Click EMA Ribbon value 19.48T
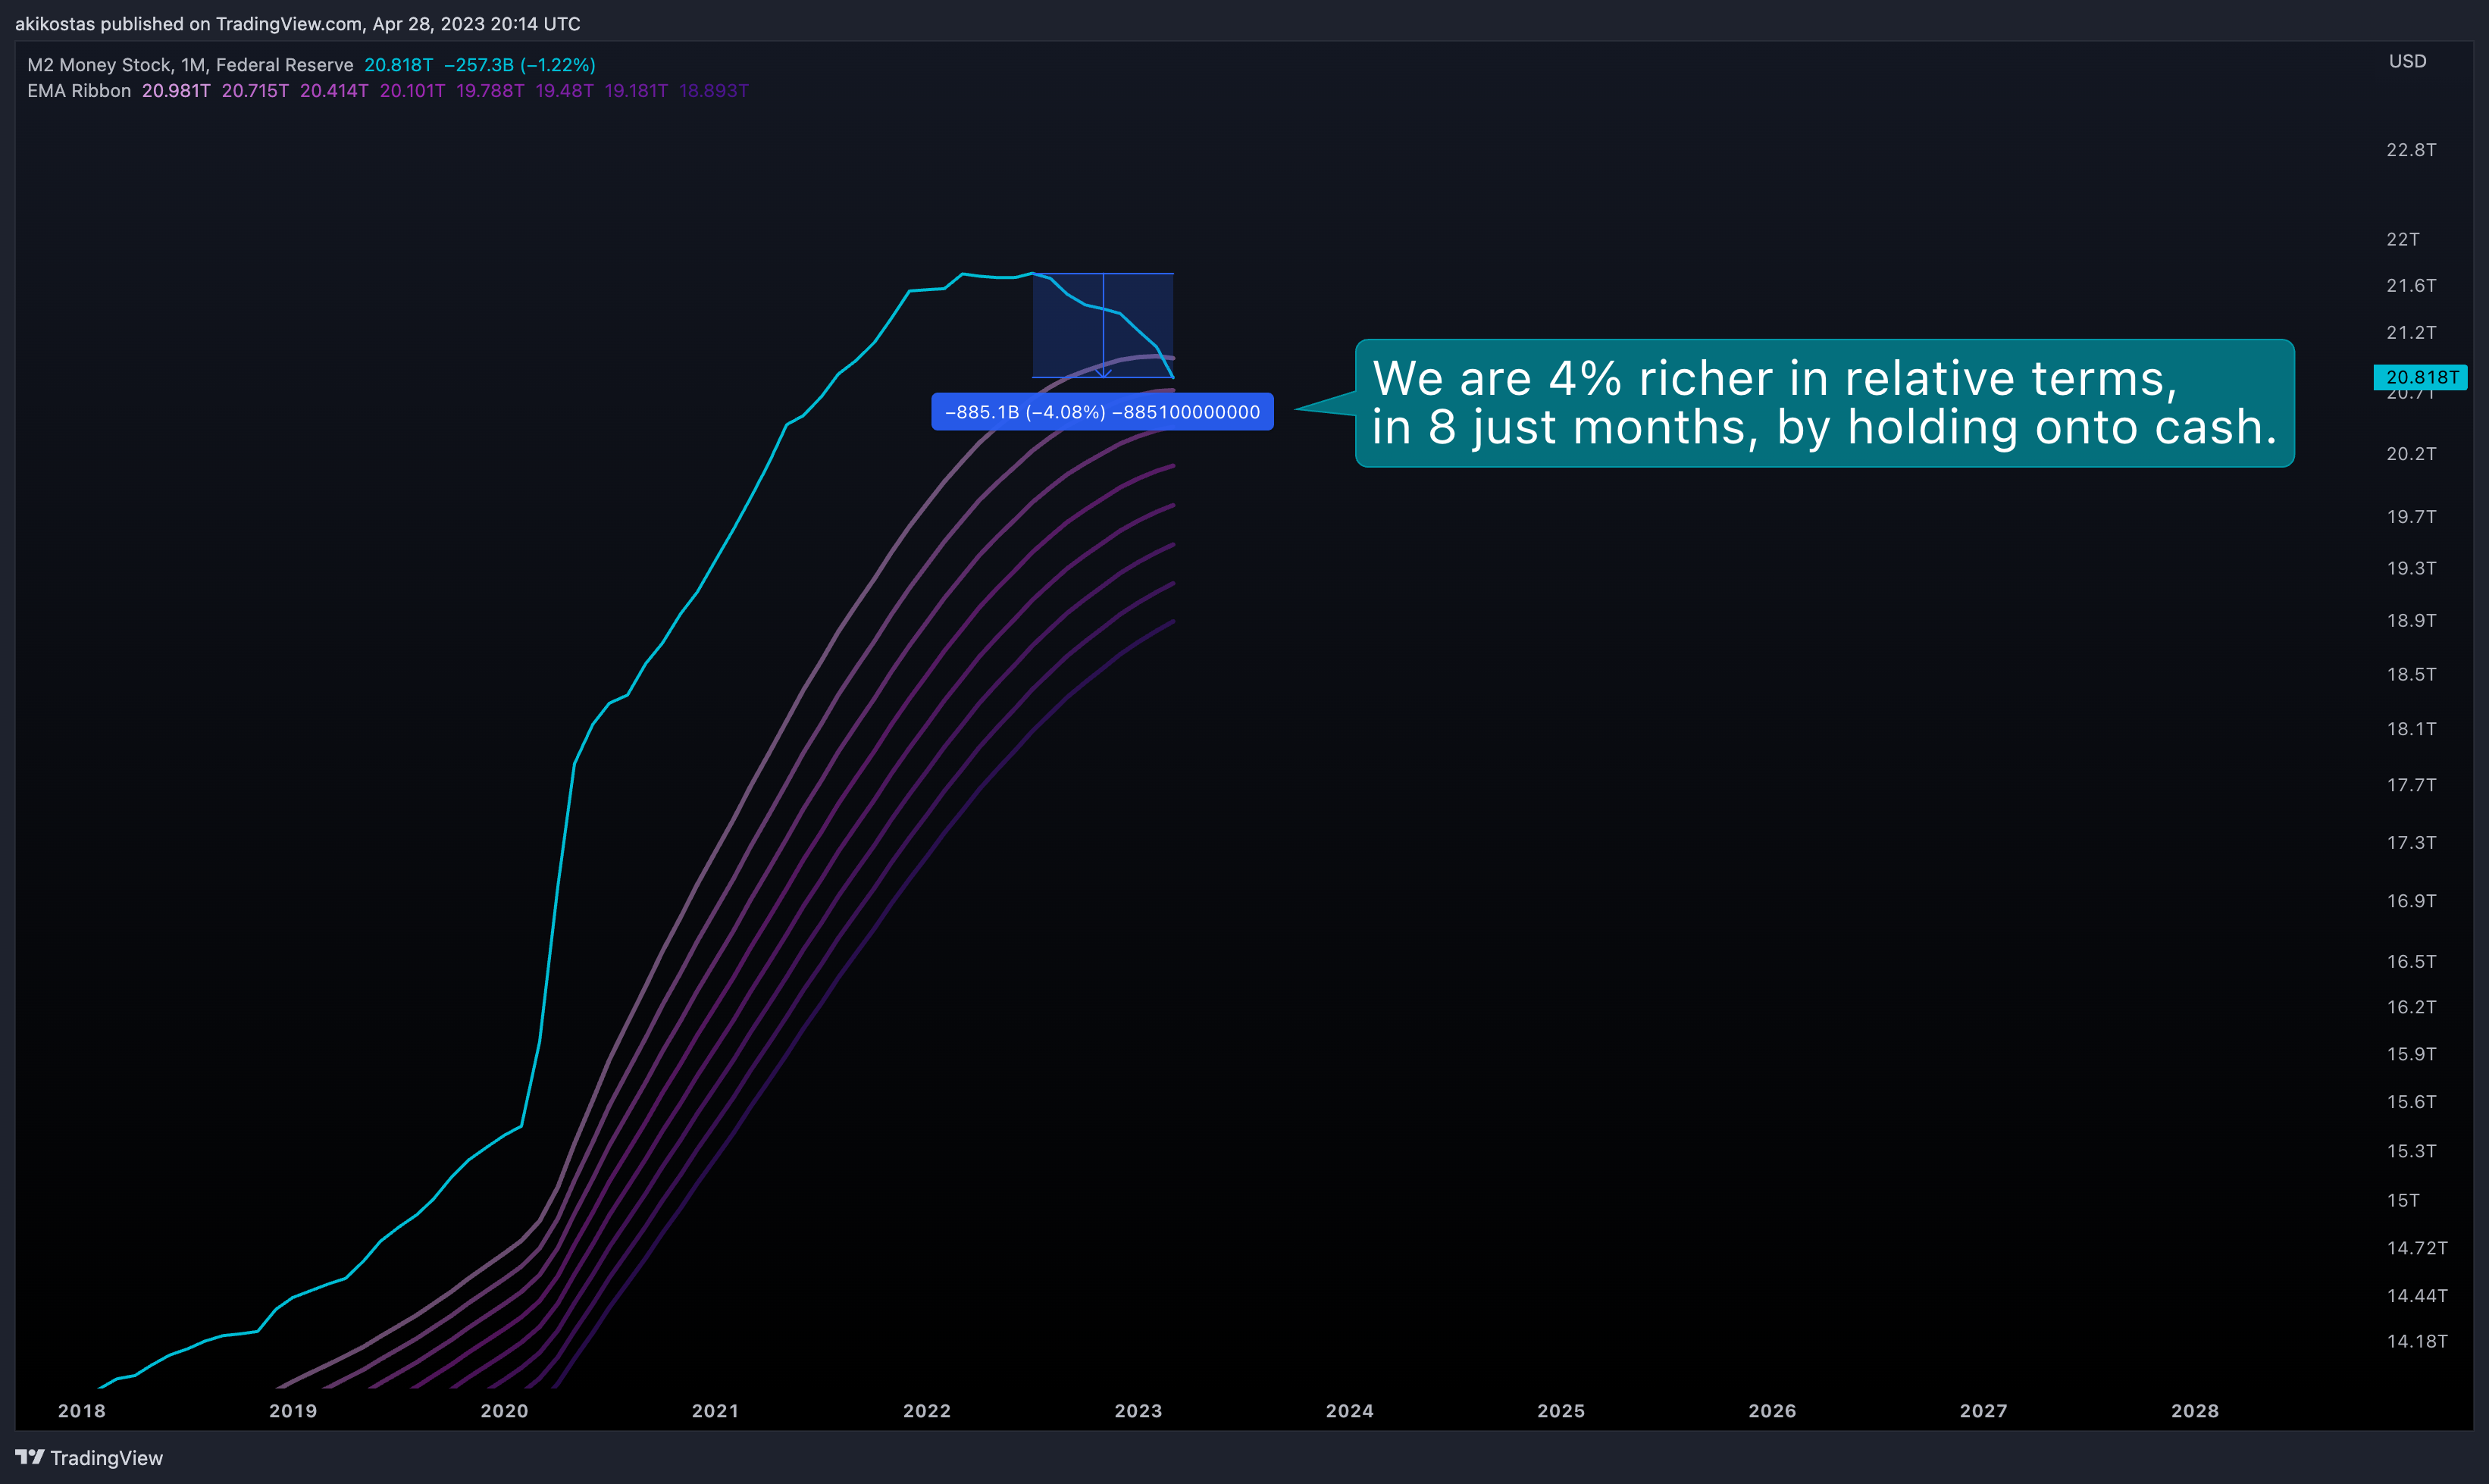2489x1484 pixels. click(x=564, y=91)
